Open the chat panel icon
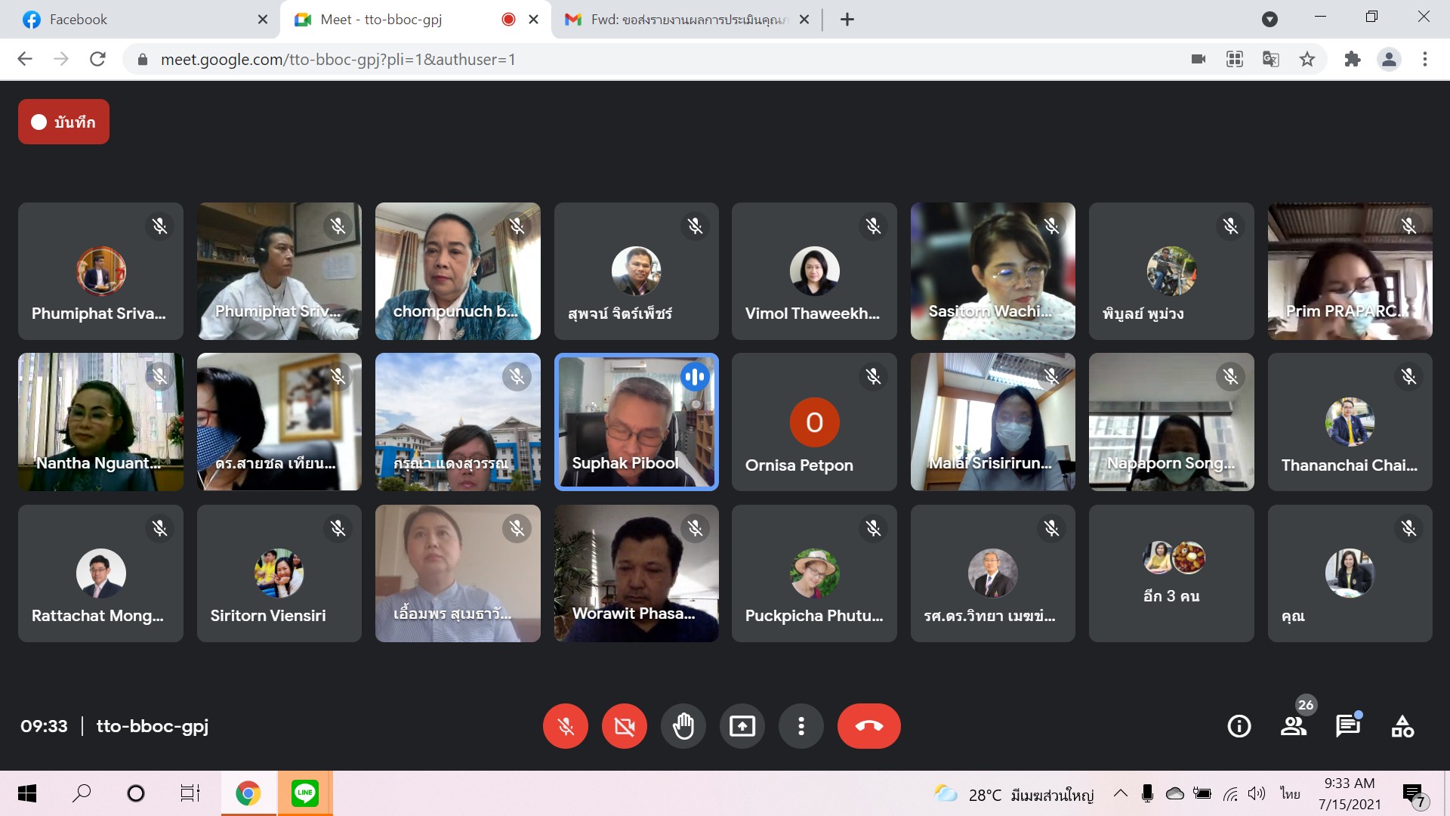This screenshot has width=1450, height=816. [1347, 726]
